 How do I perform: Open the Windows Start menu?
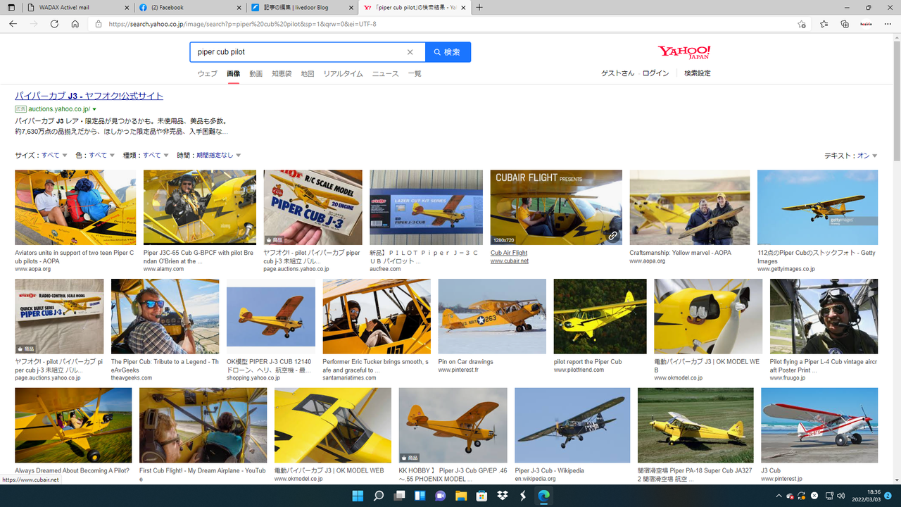358,496
